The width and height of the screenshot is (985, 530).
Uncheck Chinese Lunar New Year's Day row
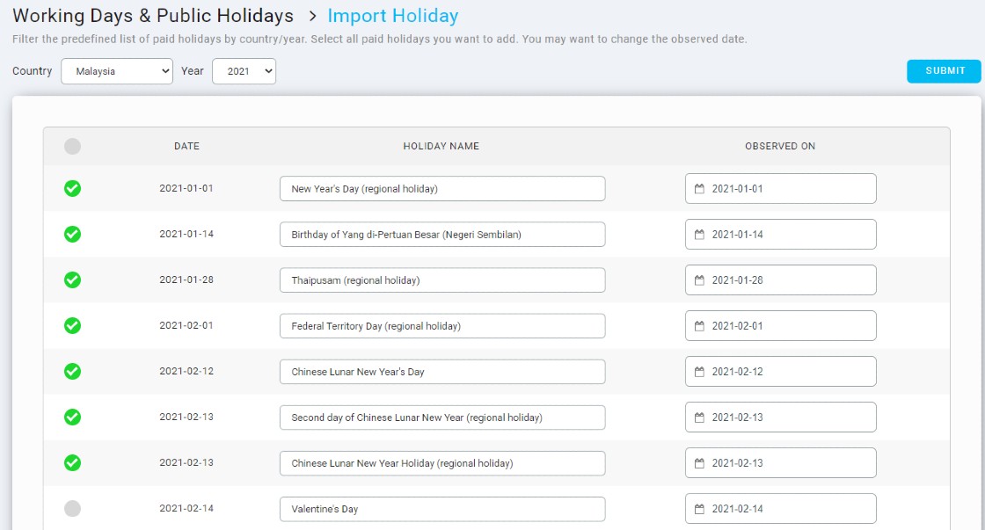73,371
